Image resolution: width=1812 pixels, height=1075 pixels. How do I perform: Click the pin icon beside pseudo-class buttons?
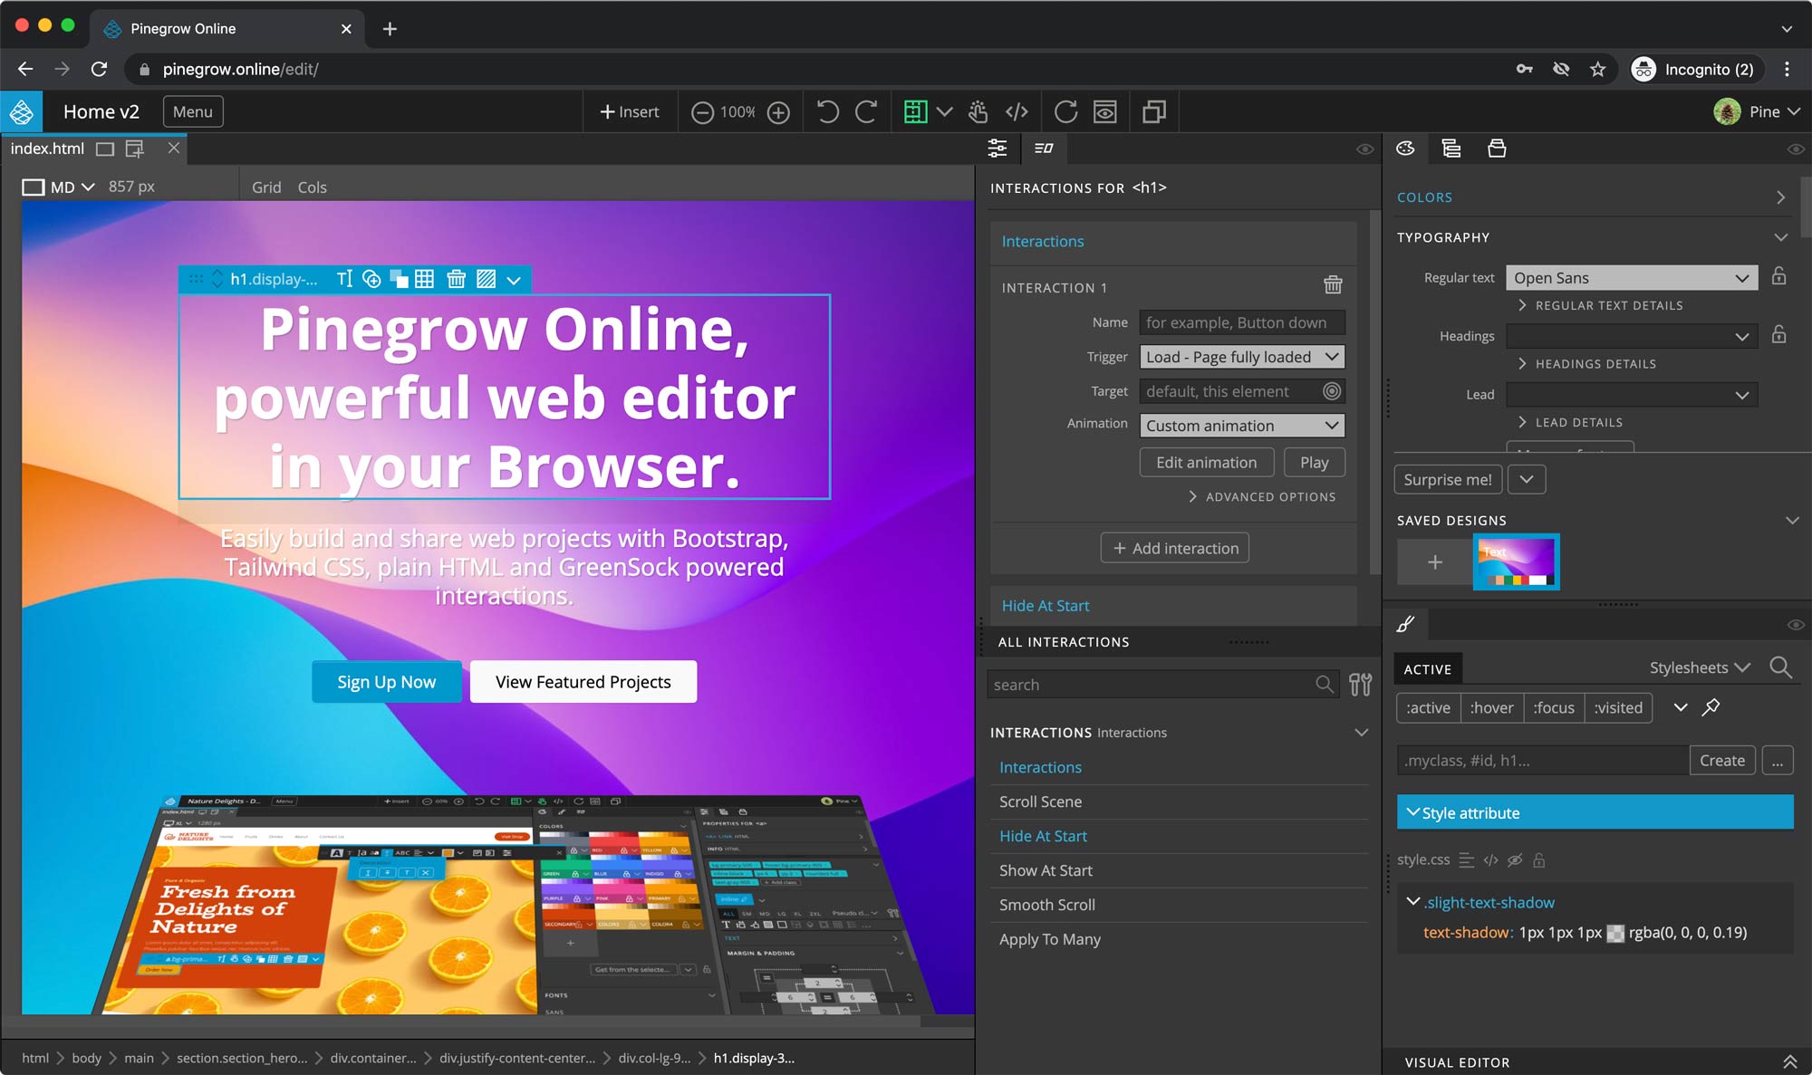1711,707
